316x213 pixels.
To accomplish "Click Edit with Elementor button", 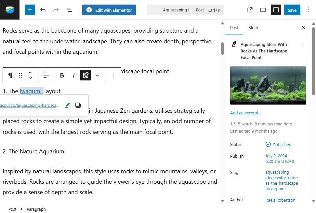I will pos(109,10).
